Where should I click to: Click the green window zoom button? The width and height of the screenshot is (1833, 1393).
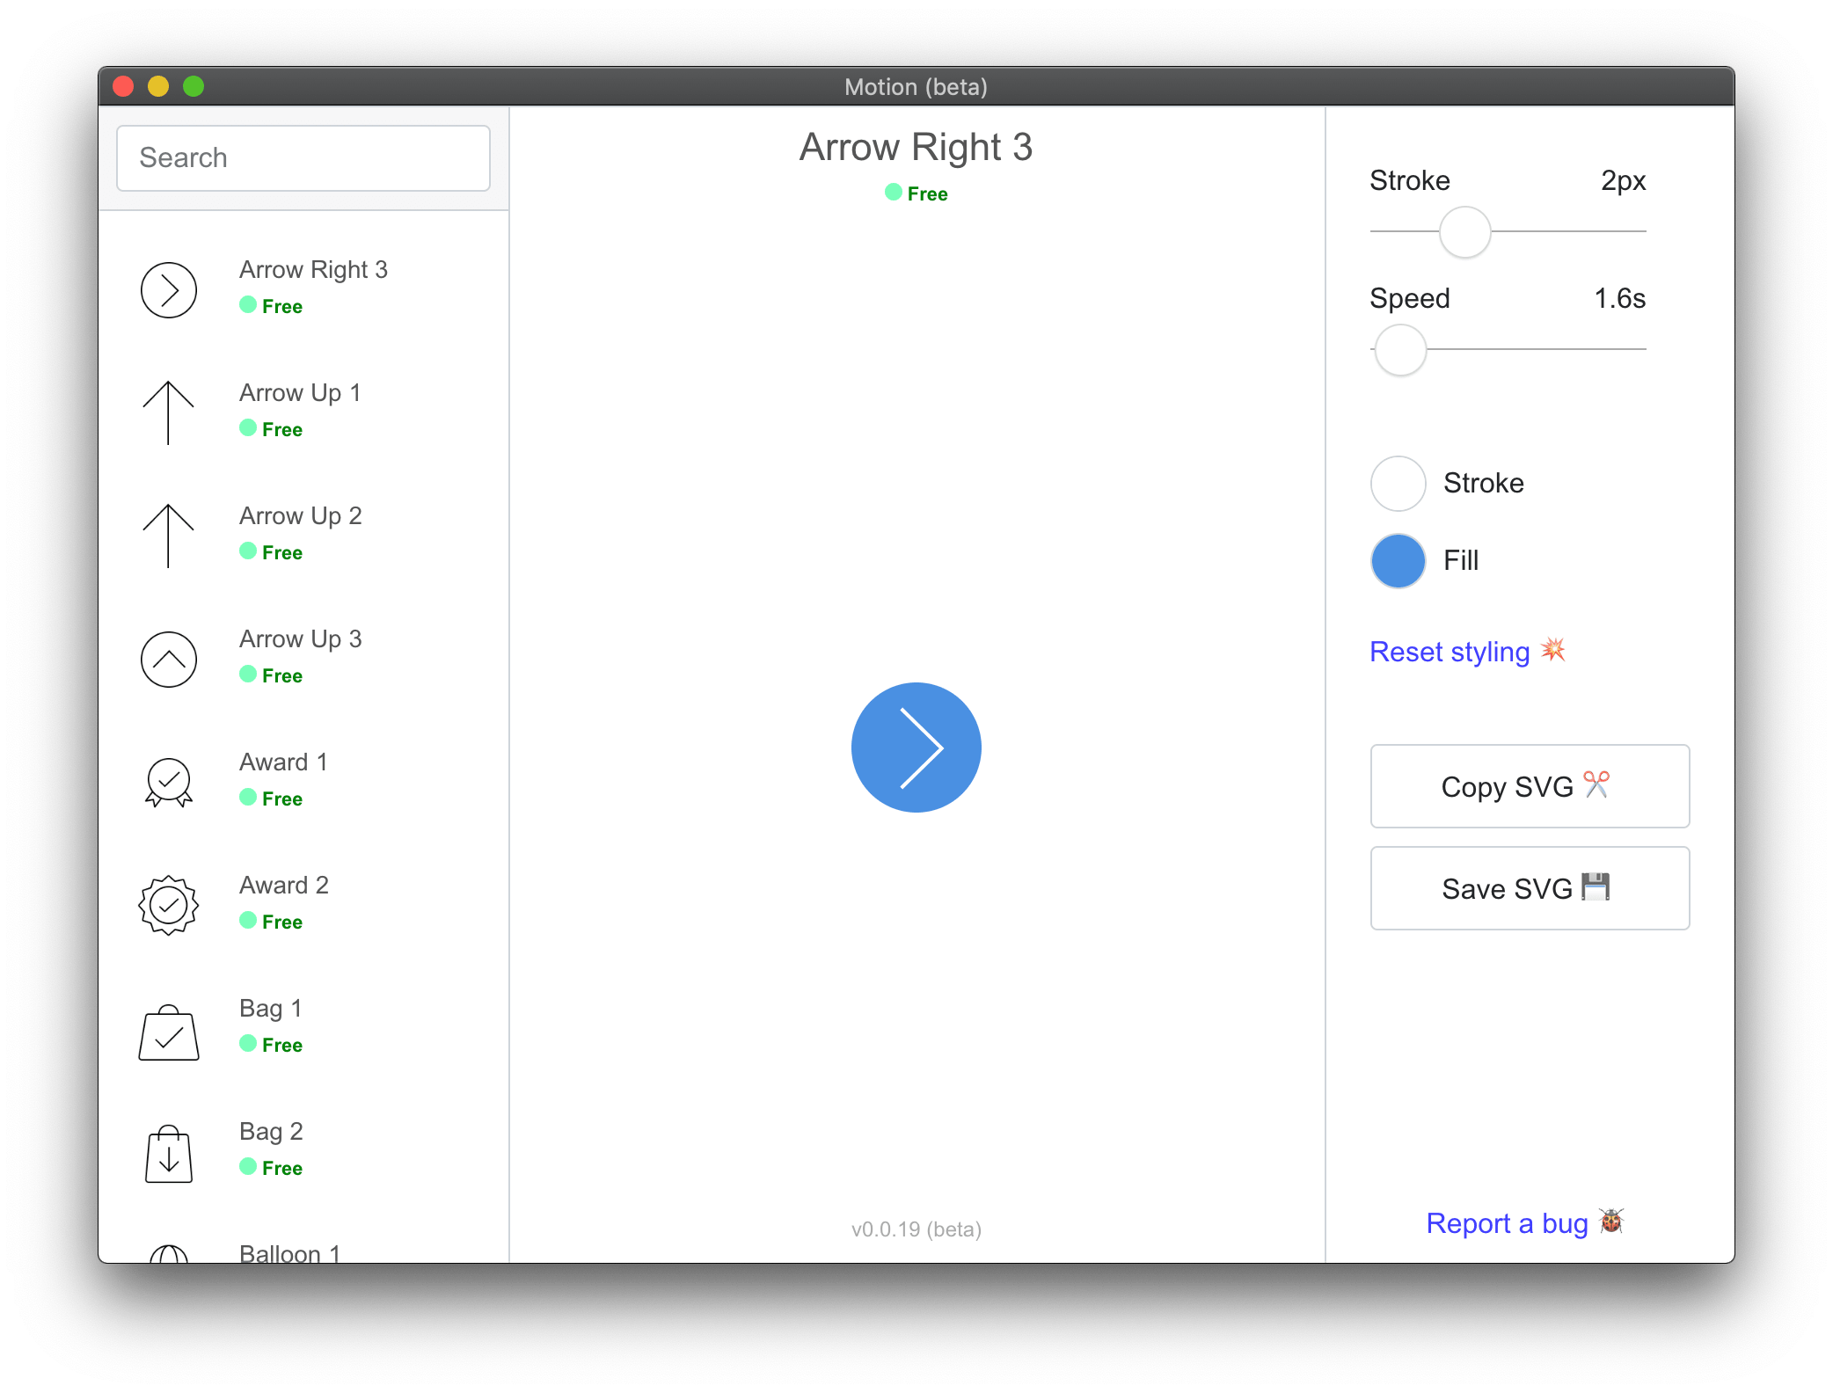194,86
